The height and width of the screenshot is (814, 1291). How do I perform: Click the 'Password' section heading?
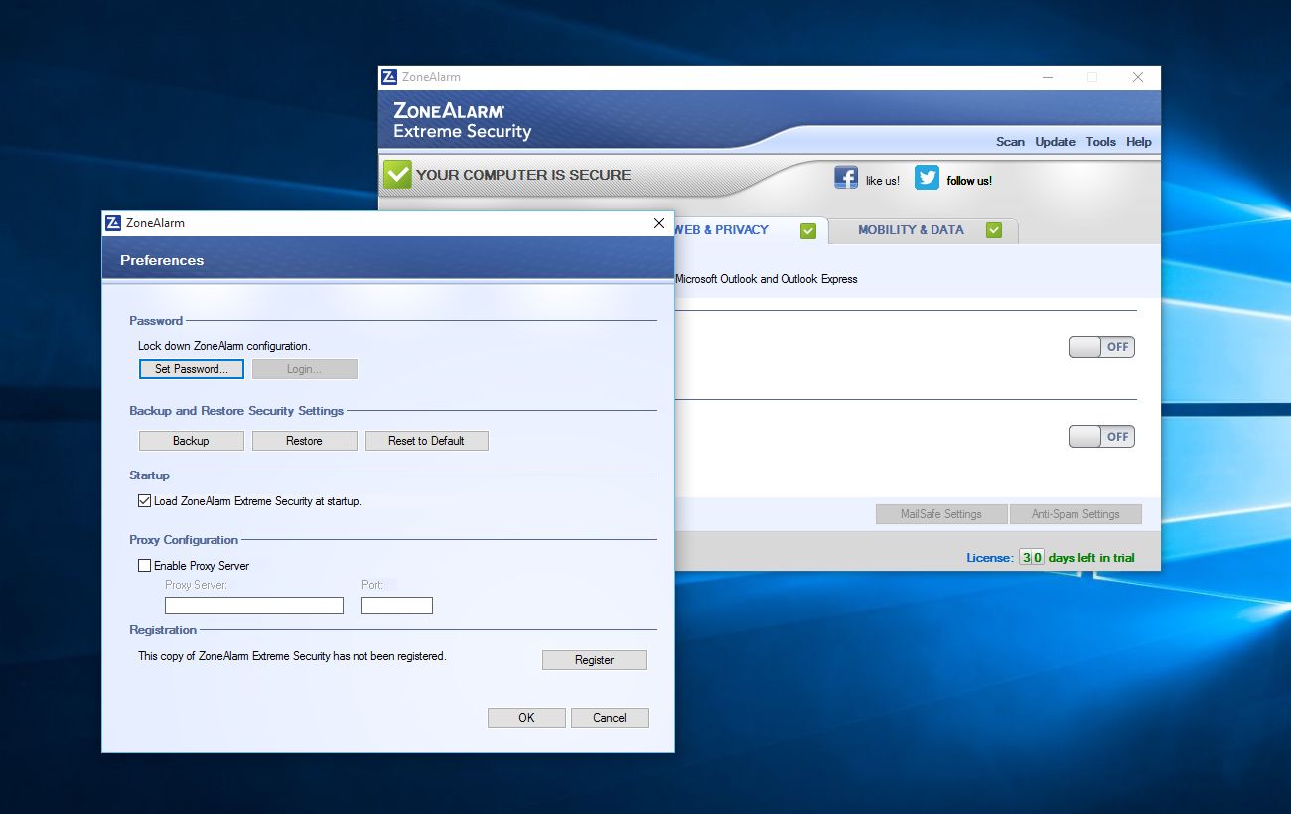click(x=156, y=321)
